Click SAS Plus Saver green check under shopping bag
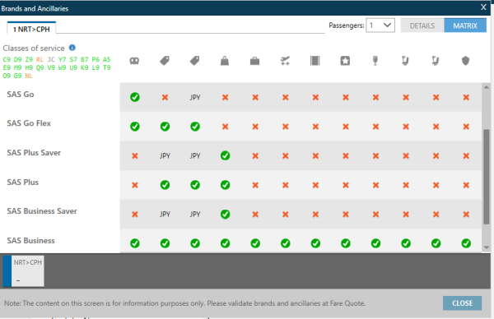494x319 pixels. point(226,155)
